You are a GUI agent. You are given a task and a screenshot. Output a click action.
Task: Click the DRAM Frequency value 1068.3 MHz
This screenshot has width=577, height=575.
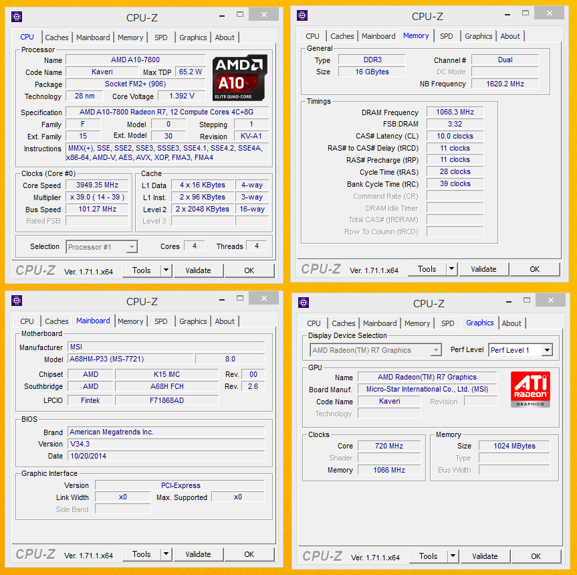pos(455,112)
